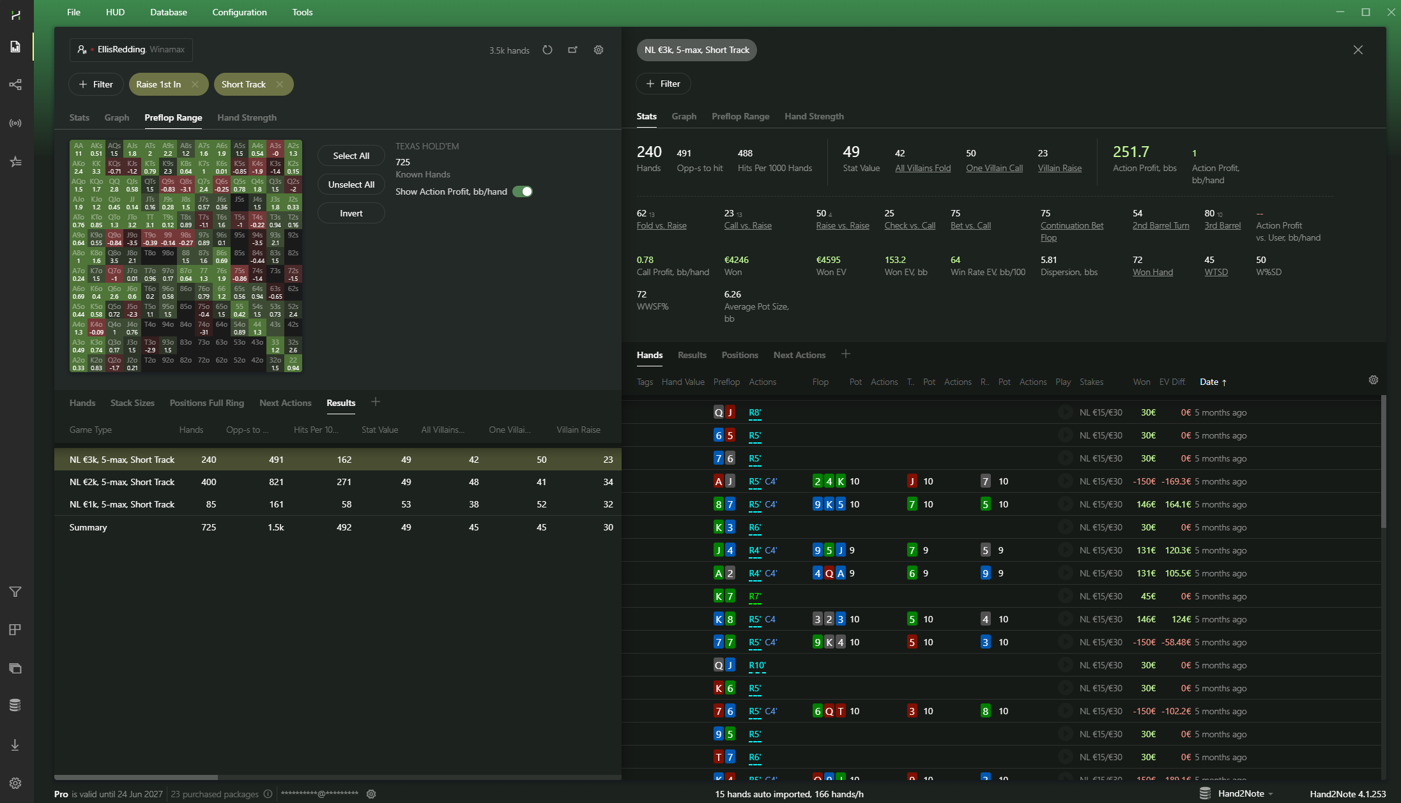Select the A3s red cell in range grid
1401x803 pixels.
[275, 149]
